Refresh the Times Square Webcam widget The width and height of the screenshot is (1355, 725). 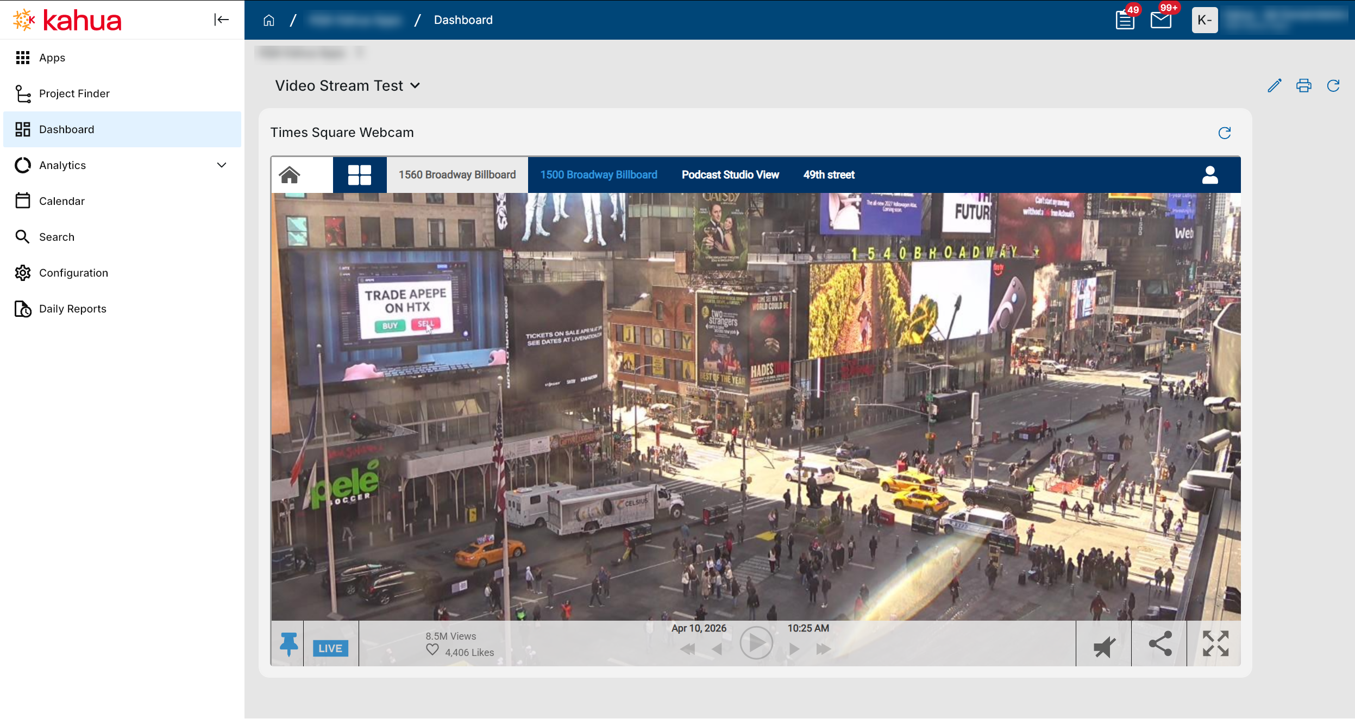pos(1224,133)
